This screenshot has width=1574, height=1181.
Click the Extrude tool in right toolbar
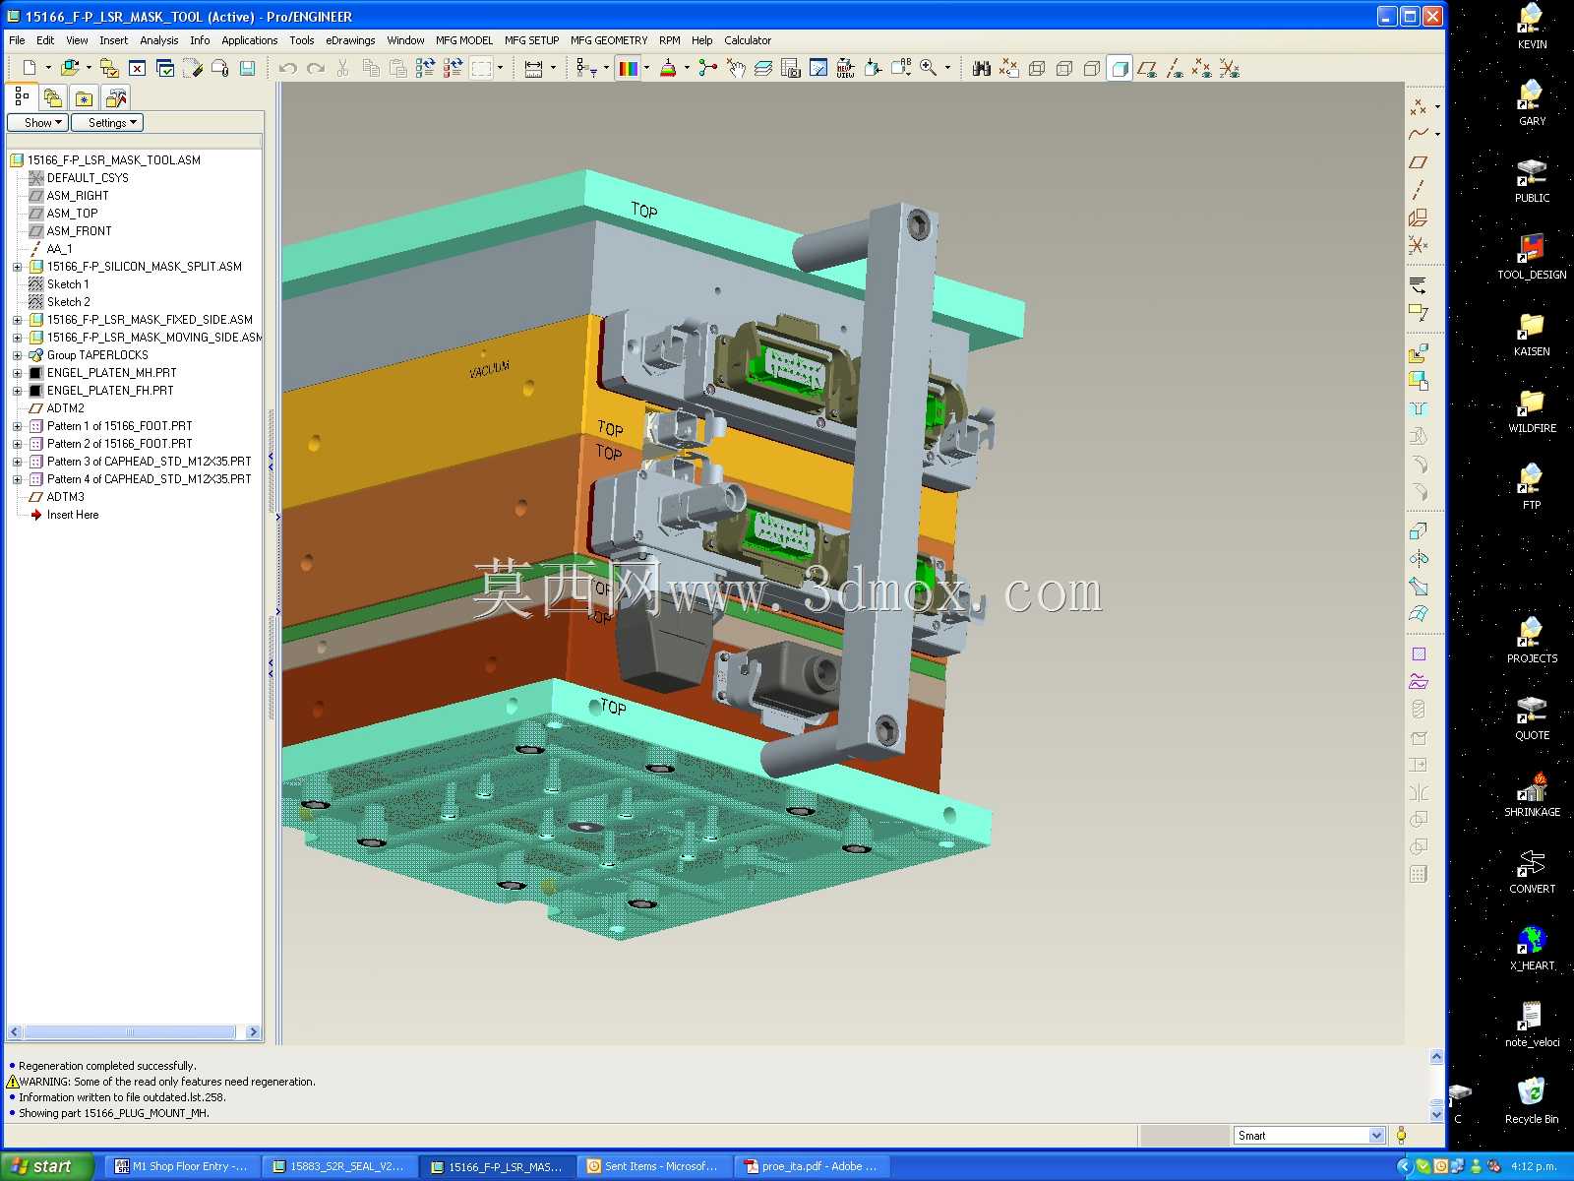[1418, 530]
